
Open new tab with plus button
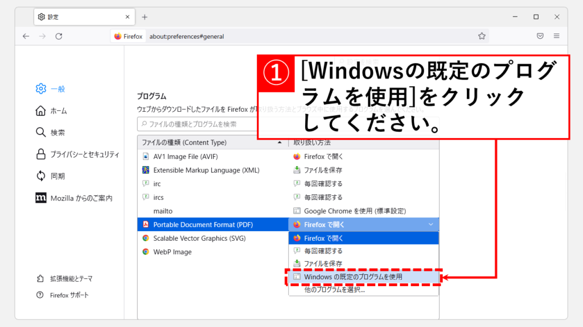pos(145,16)
